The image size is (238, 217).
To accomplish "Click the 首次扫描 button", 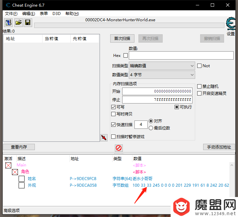I will click(x=122, y=39).
